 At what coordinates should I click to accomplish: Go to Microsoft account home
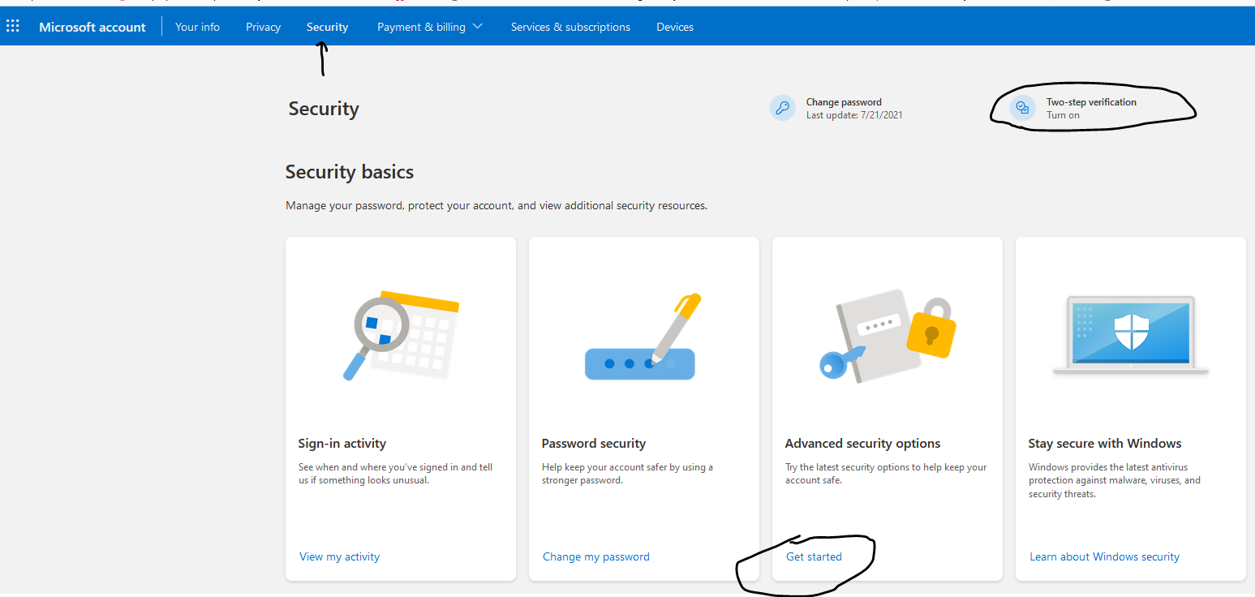[x=92, y=27]
